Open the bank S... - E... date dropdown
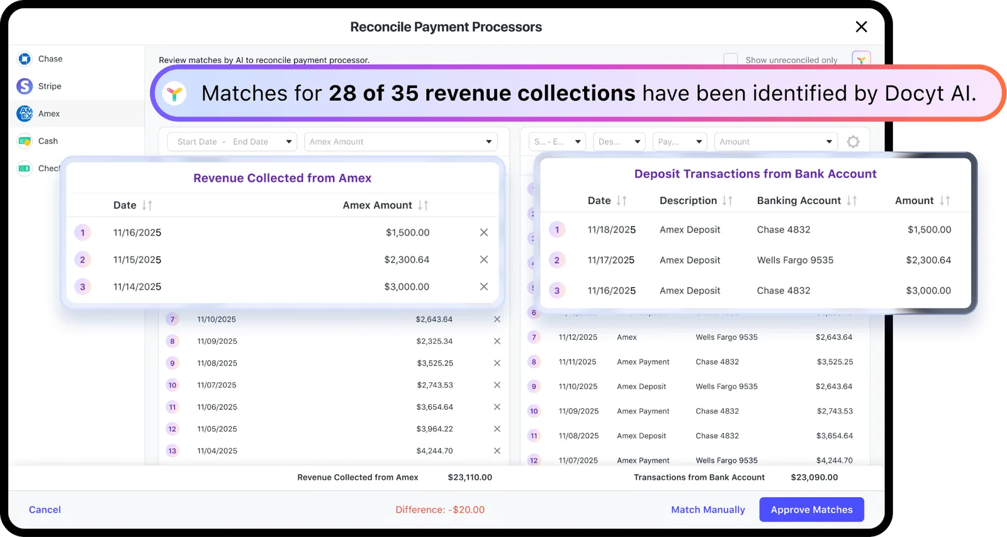Viewport: 1007px width, 537px height. tap(558, 142)
